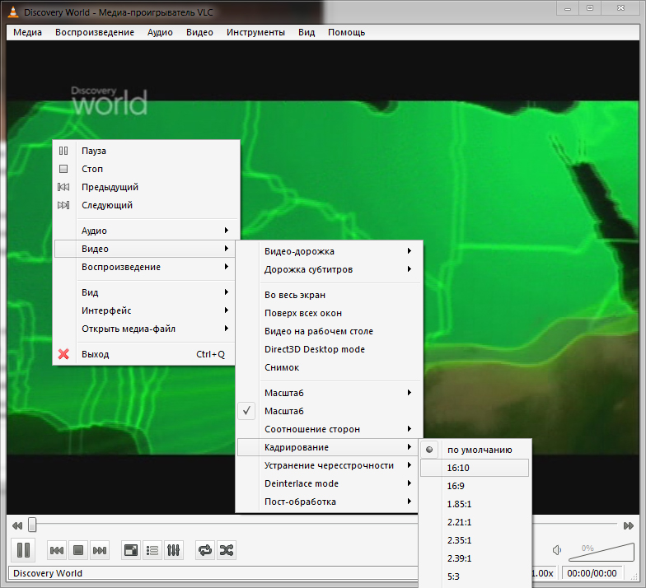Screen dimensions: 646x588
Task: Choose the 2.35:1 crop ratio
Action: (475, 540)
